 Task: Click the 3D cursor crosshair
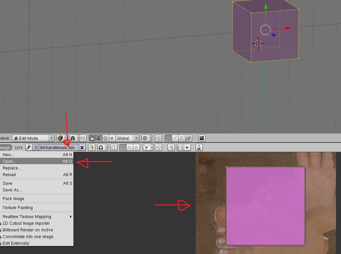click(259, 43)
